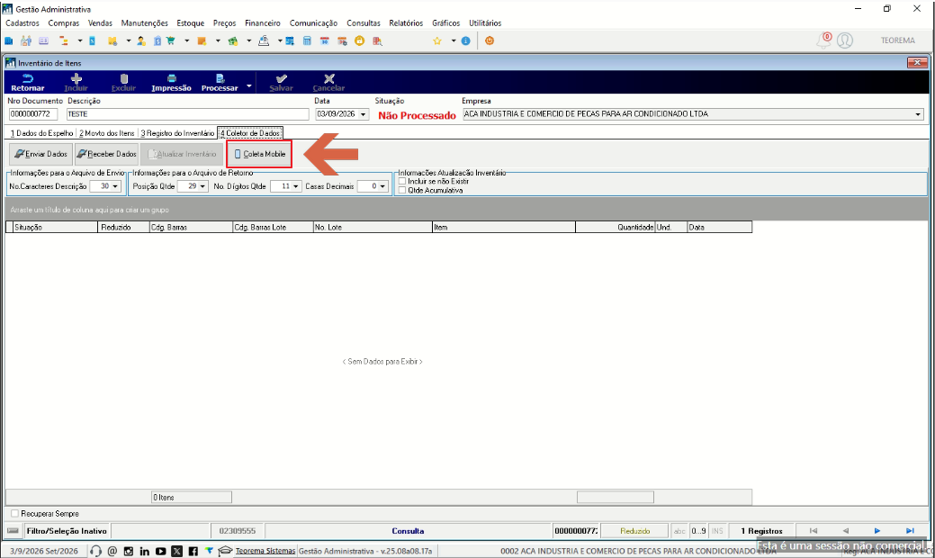Run the Processar tool

pyautogui.click(x=220, y=82)
